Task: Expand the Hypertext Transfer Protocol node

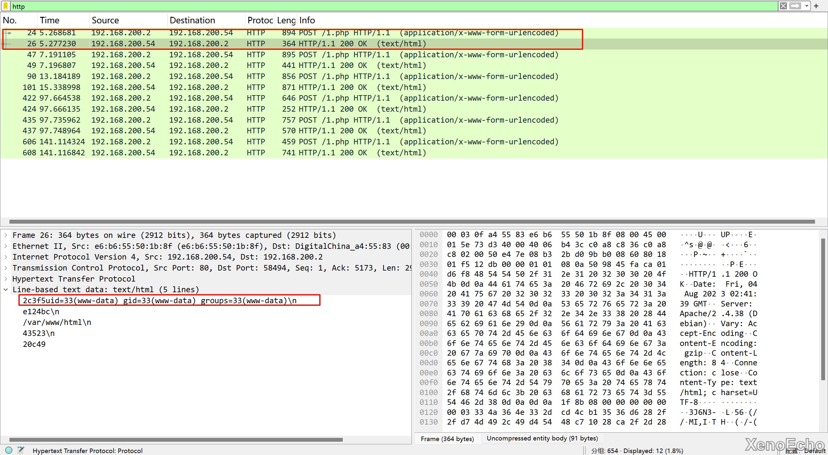Action: pyautogui.click(x=6, y=279)
